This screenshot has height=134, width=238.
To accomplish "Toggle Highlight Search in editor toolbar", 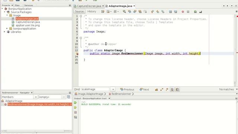I will pyautogui.click(x=140, y=12).
